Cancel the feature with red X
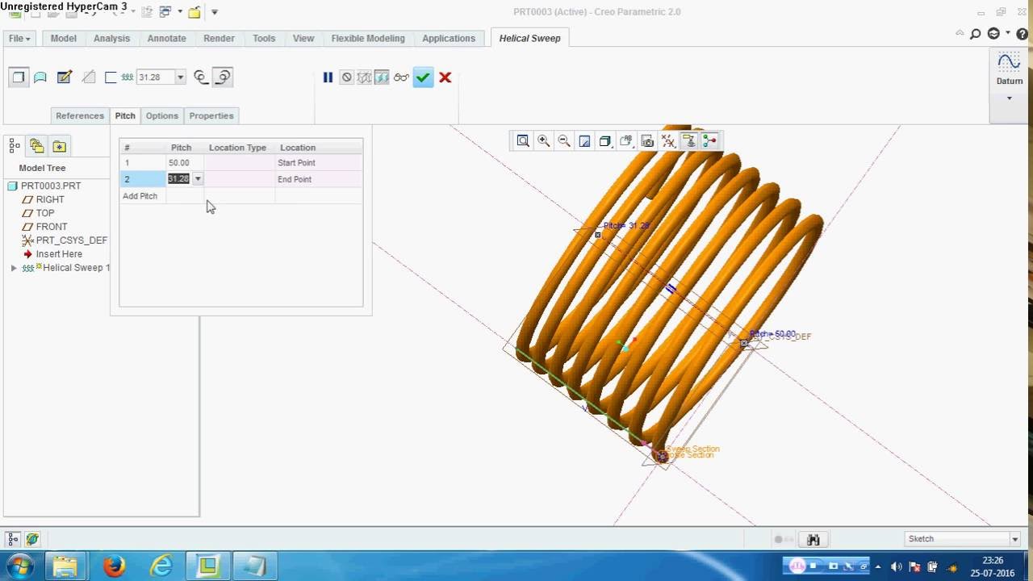Viewport: 1033px width, 581px height. coord(445,77)
